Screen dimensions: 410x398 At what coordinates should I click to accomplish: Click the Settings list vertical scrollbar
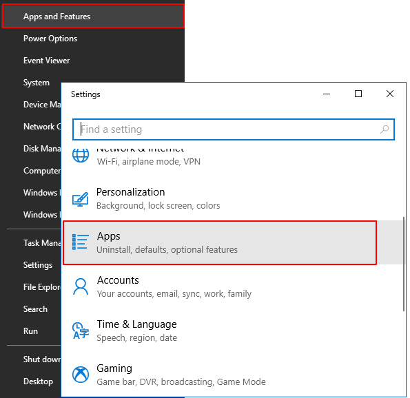click(404, 264)
